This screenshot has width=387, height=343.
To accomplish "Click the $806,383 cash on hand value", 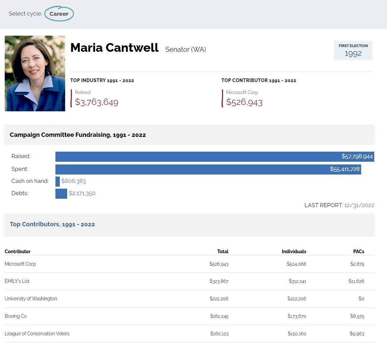I will coord(74,181).
